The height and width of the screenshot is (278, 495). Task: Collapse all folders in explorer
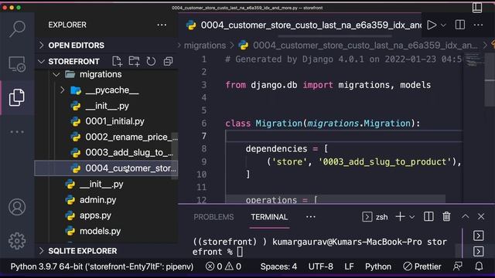pos(168,61)
